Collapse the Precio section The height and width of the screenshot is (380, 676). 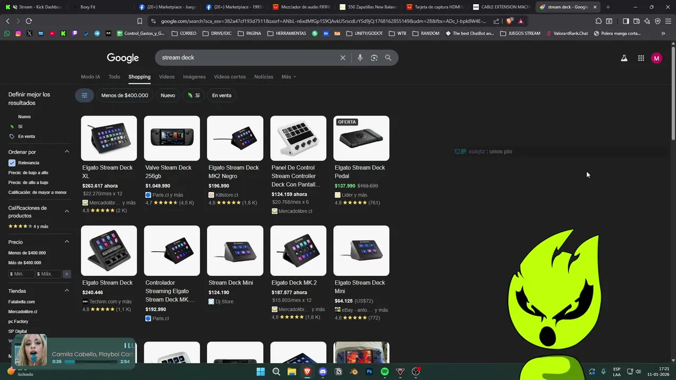pos(67,242)
